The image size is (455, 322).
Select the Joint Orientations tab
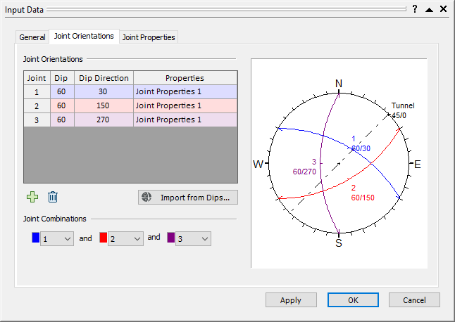(84, 36)
